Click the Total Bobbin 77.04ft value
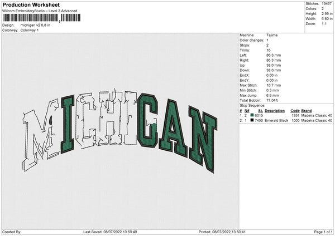Viewport: 335px width, 236px height. (x=272, y=101)
